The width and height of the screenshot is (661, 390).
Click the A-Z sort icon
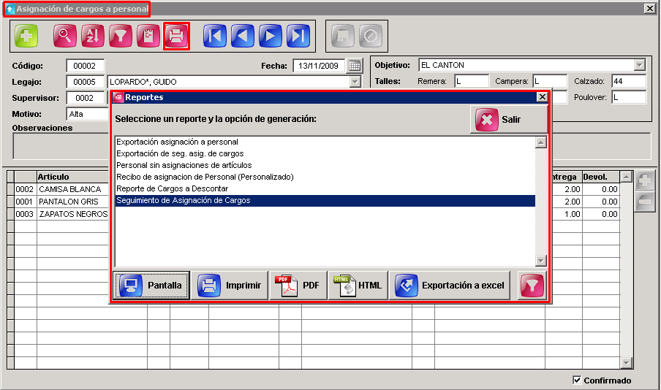(93, 36)
